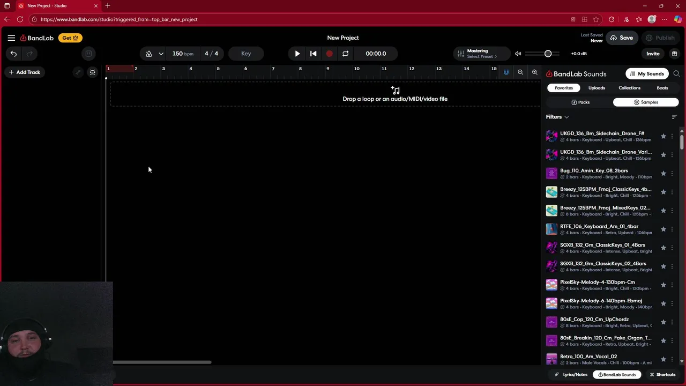This screenshot has width=686, height=386.
Task: Open the BandLab hamburger menu
Action: tap(11, 38)
